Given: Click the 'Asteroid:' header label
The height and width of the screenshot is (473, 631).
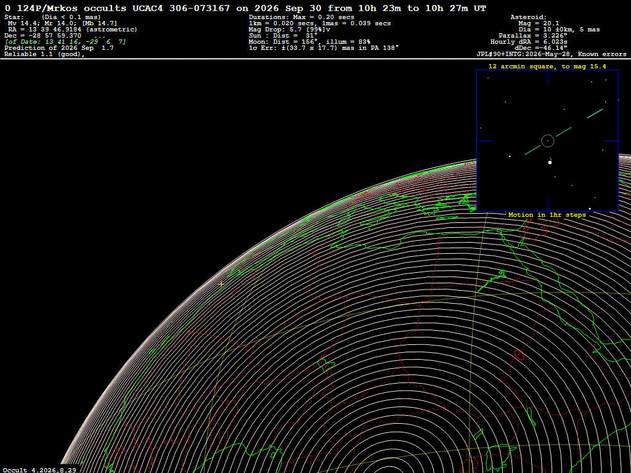Looking at the screenshot, I should tap(528, 17).
